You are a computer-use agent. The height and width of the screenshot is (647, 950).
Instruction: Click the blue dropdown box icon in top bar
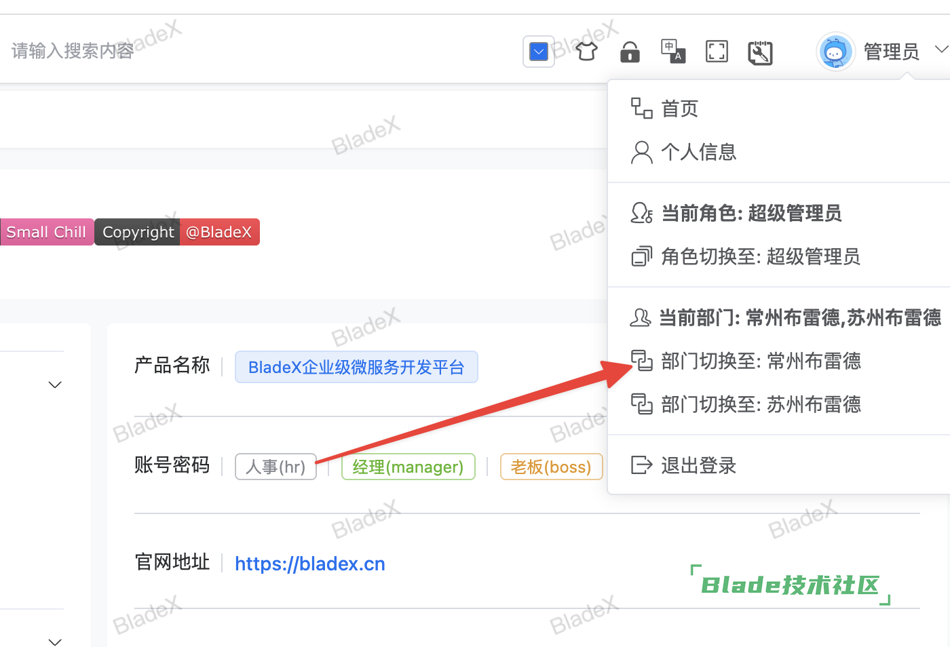tap(538, 52)
